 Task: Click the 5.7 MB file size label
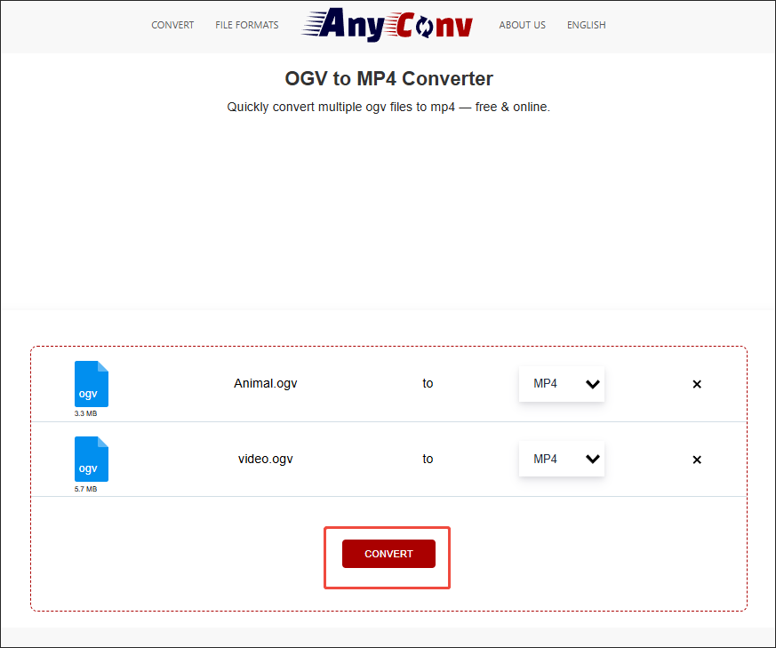[x=85, y=489]
